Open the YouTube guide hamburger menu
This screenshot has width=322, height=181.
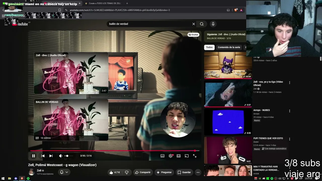tap(6, 24)
